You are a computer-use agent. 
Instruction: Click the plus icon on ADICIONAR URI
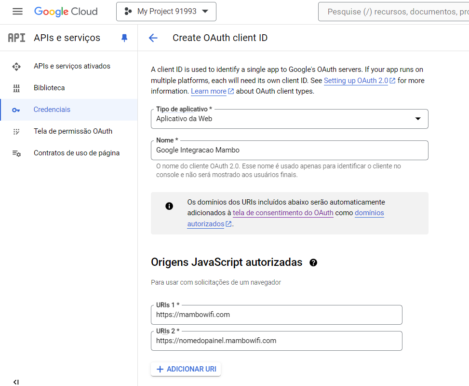click(160, 369)
